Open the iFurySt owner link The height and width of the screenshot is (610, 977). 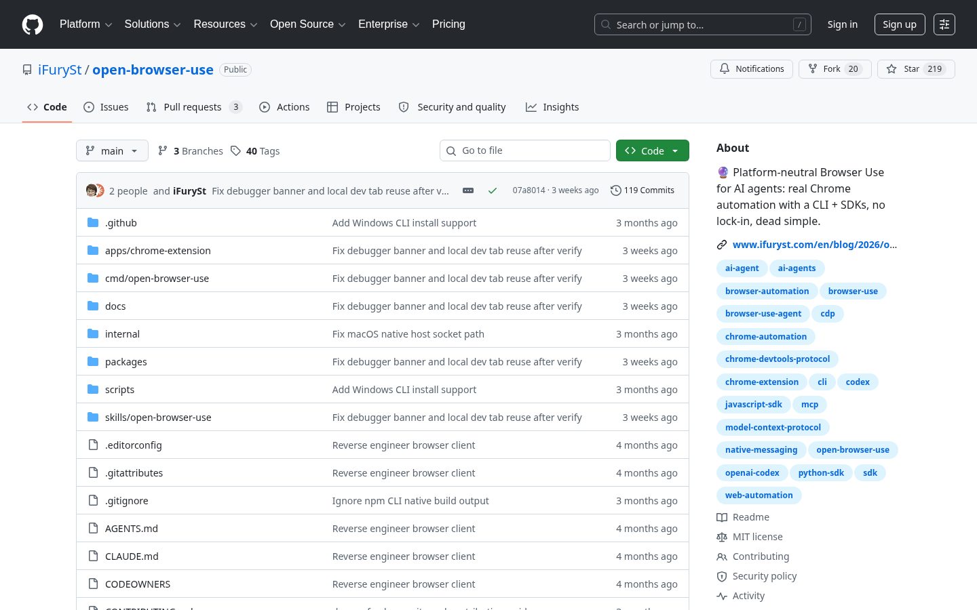tap(60, 70)
